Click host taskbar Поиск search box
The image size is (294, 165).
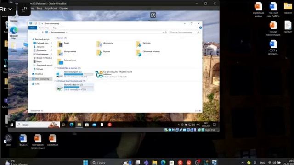[112, 162]
